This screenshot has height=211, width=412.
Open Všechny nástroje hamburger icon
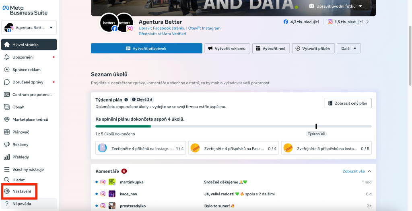point(7,170)
